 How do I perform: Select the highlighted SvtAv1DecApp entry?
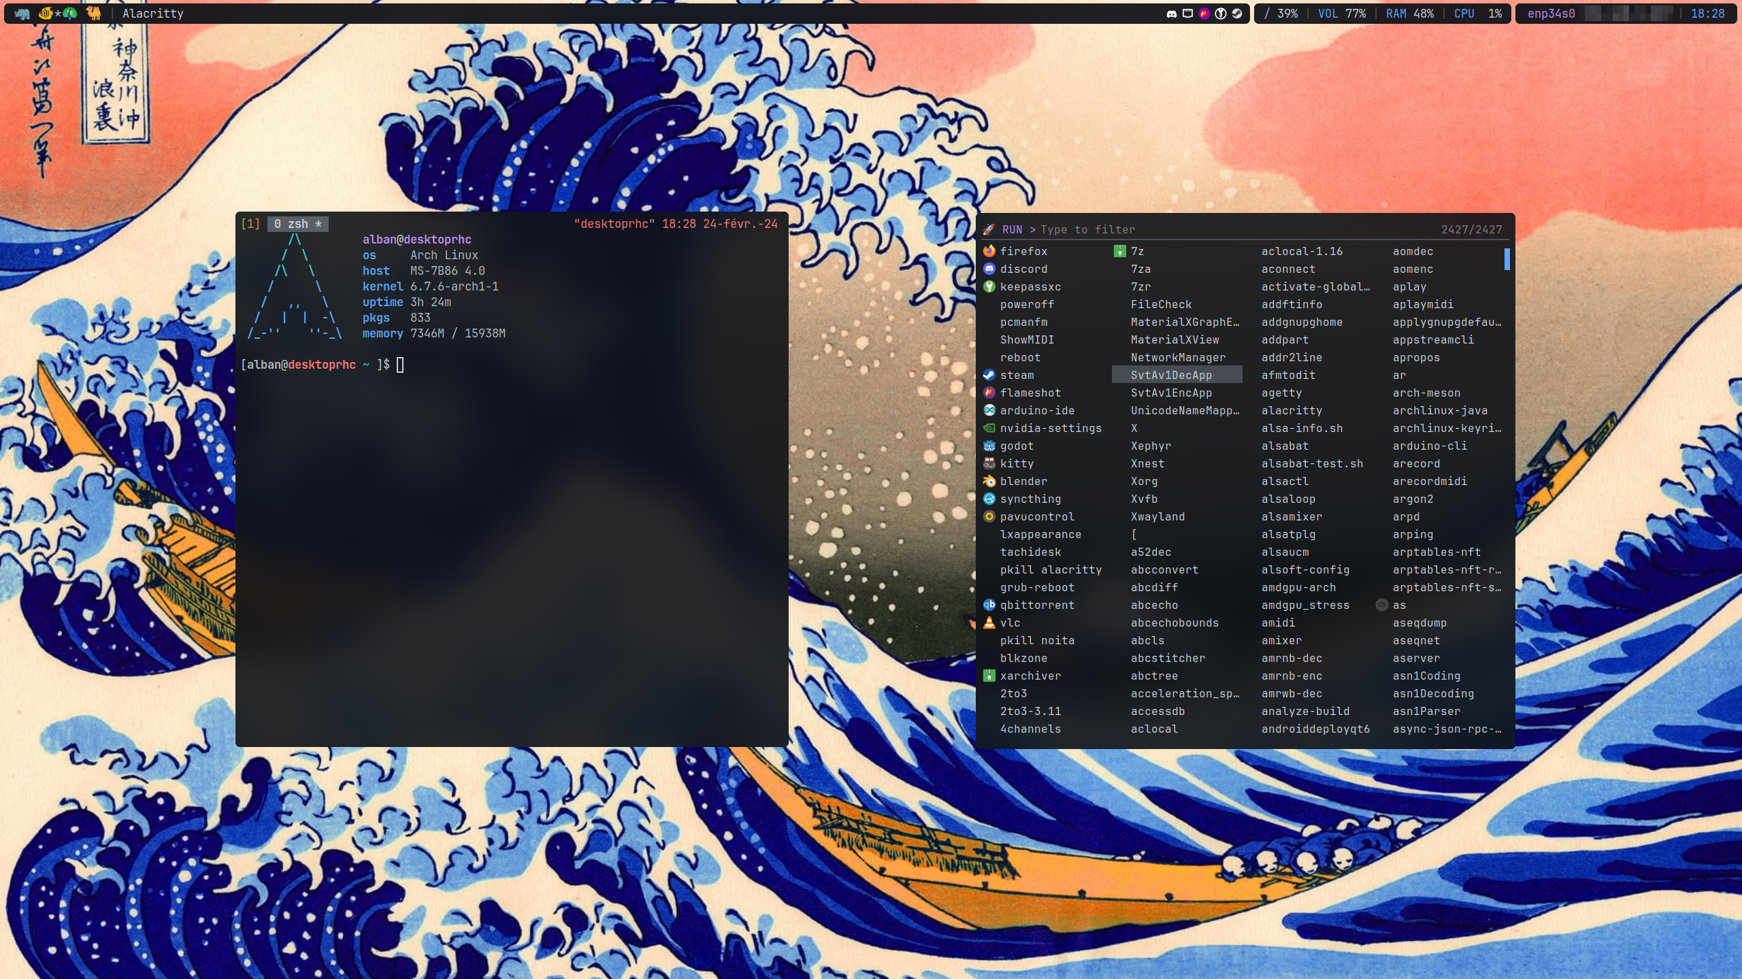(1171, 375)
